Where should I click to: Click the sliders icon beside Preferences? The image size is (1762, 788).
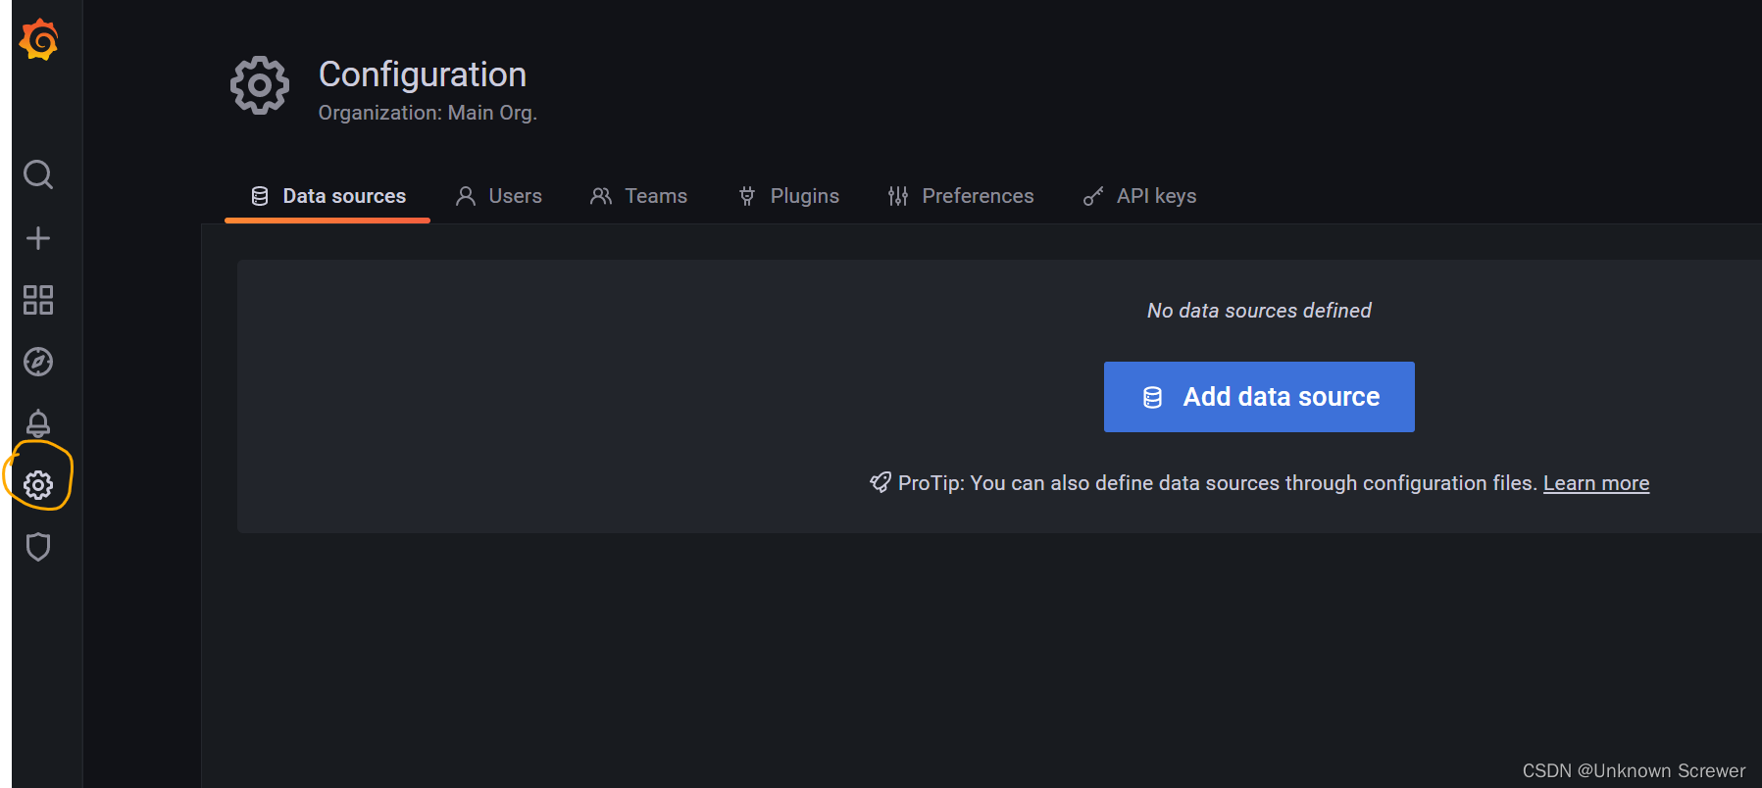tap(898, 196)
